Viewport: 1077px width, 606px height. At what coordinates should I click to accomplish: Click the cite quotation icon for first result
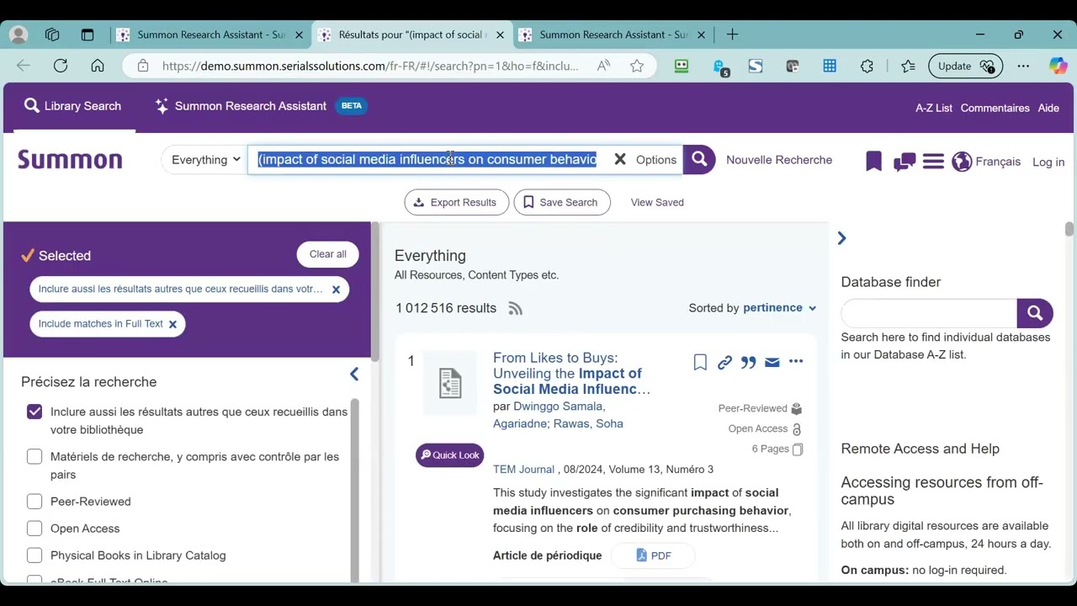coord(748,362)
